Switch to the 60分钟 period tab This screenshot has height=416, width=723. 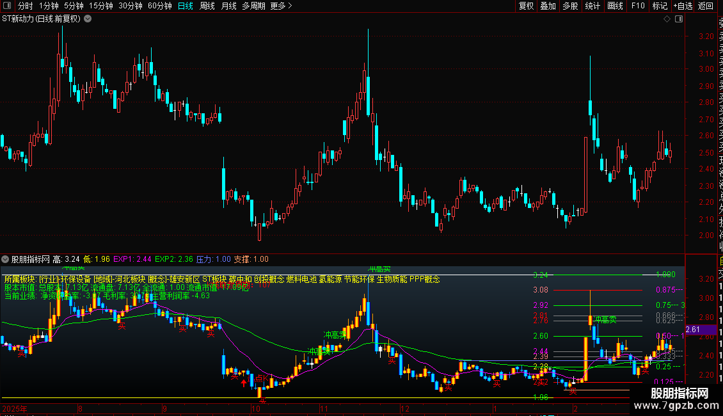(x=160, y=6)
